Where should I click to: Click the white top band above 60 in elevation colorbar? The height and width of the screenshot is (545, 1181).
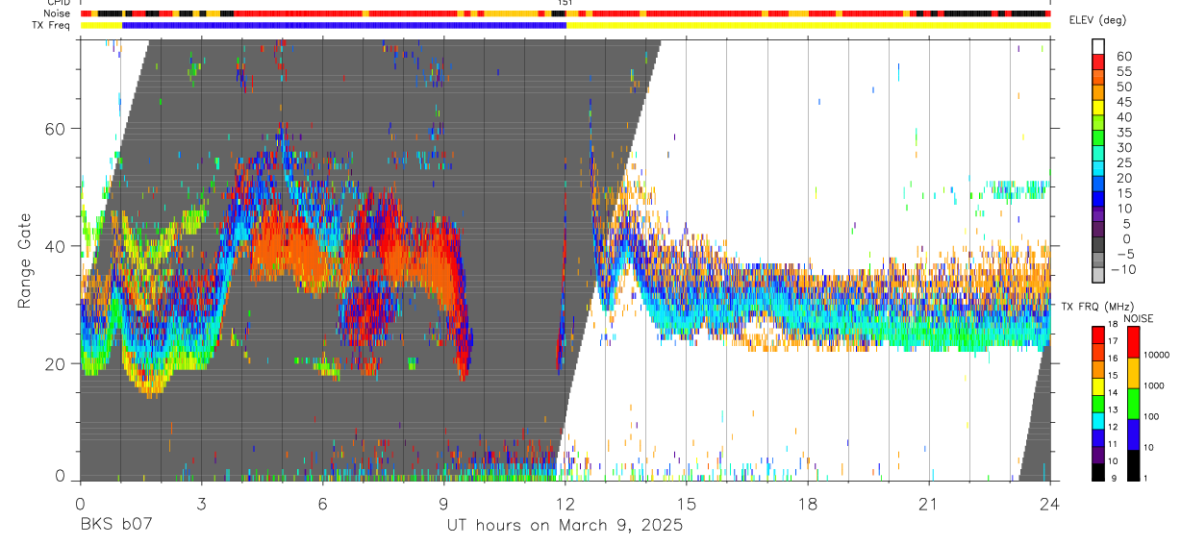1098,46
